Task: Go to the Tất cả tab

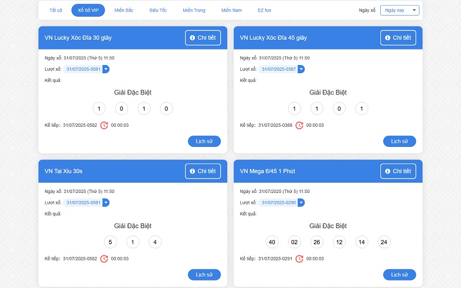Action: pos(56,10)
